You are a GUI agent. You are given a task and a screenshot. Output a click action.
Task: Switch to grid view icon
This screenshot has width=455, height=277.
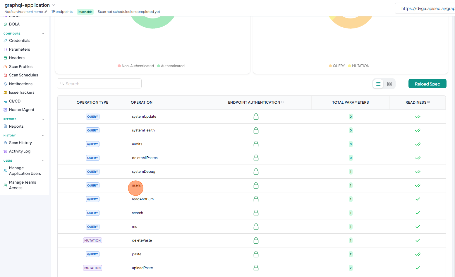click(389, 84)
